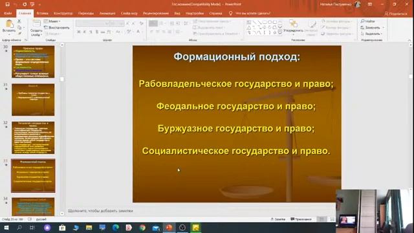Image resolution: width=414 pixels, height=233 pixels.
Task: Open the Windows Start menu
Action: pyautogui.click(x=6, y=227)
